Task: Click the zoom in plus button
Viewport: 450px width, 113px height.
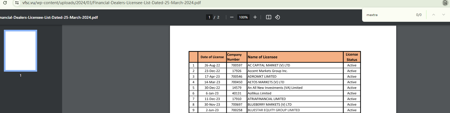Action: [255, 17]
